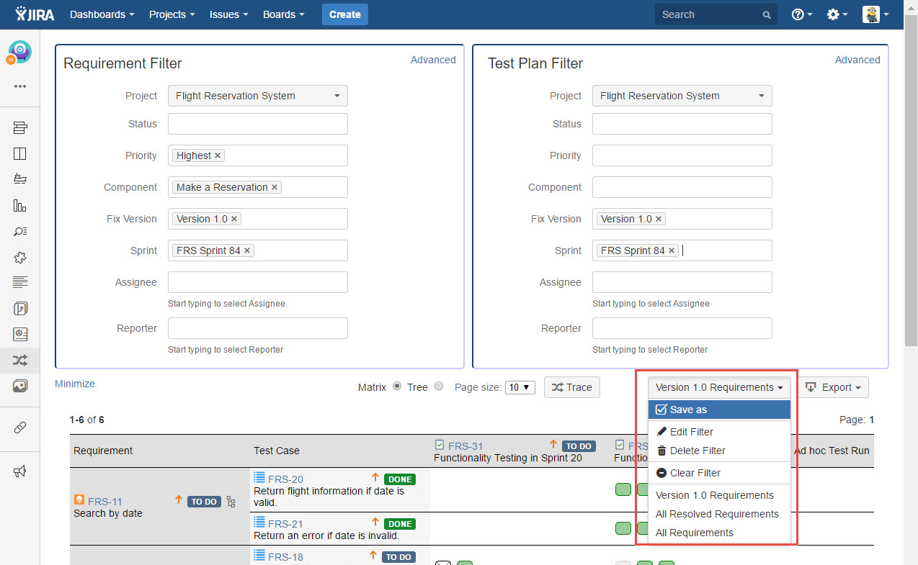
Task: Open Advanced link in Test Plan Filter
Action: click(x=857, y=60)
